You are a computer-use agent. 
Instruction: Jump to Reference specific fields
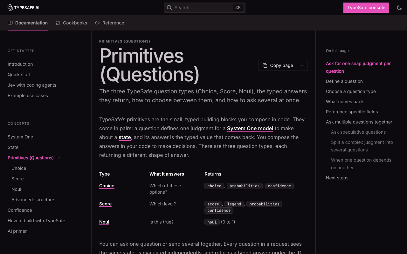click(x=352, y=112)
